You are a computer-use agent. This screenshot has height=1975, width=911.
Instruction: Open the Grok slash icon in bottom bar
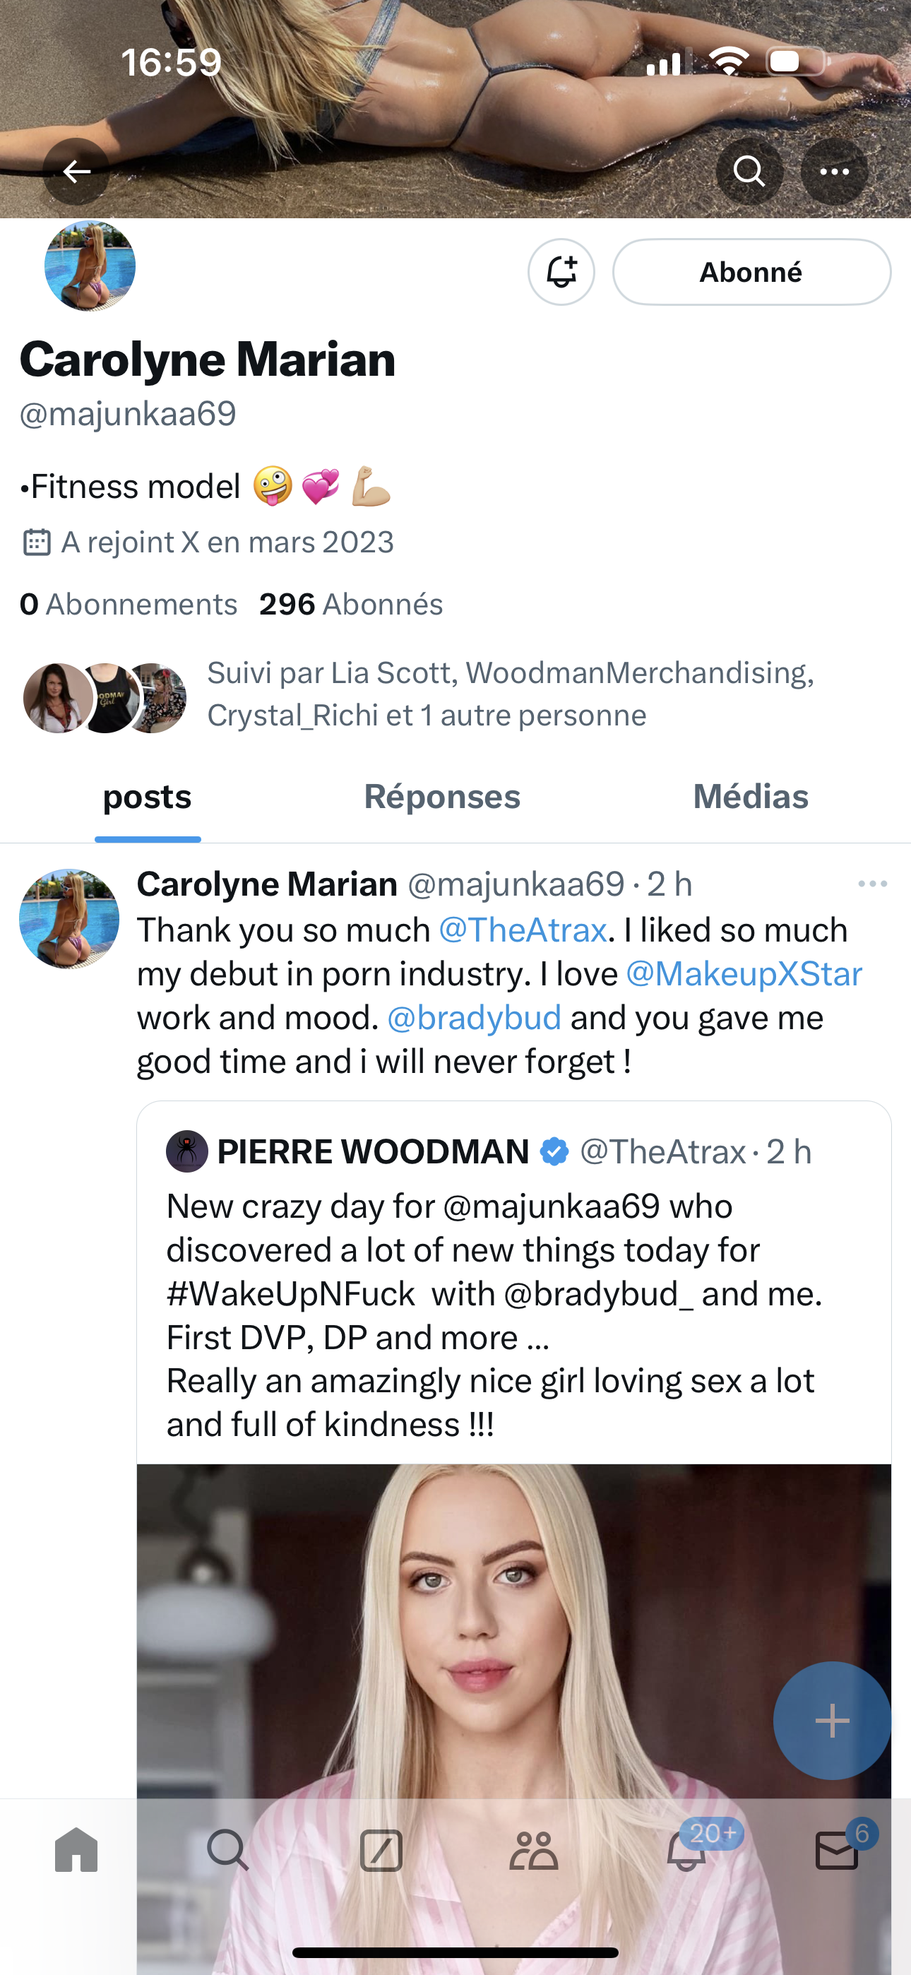point(381,1851)
